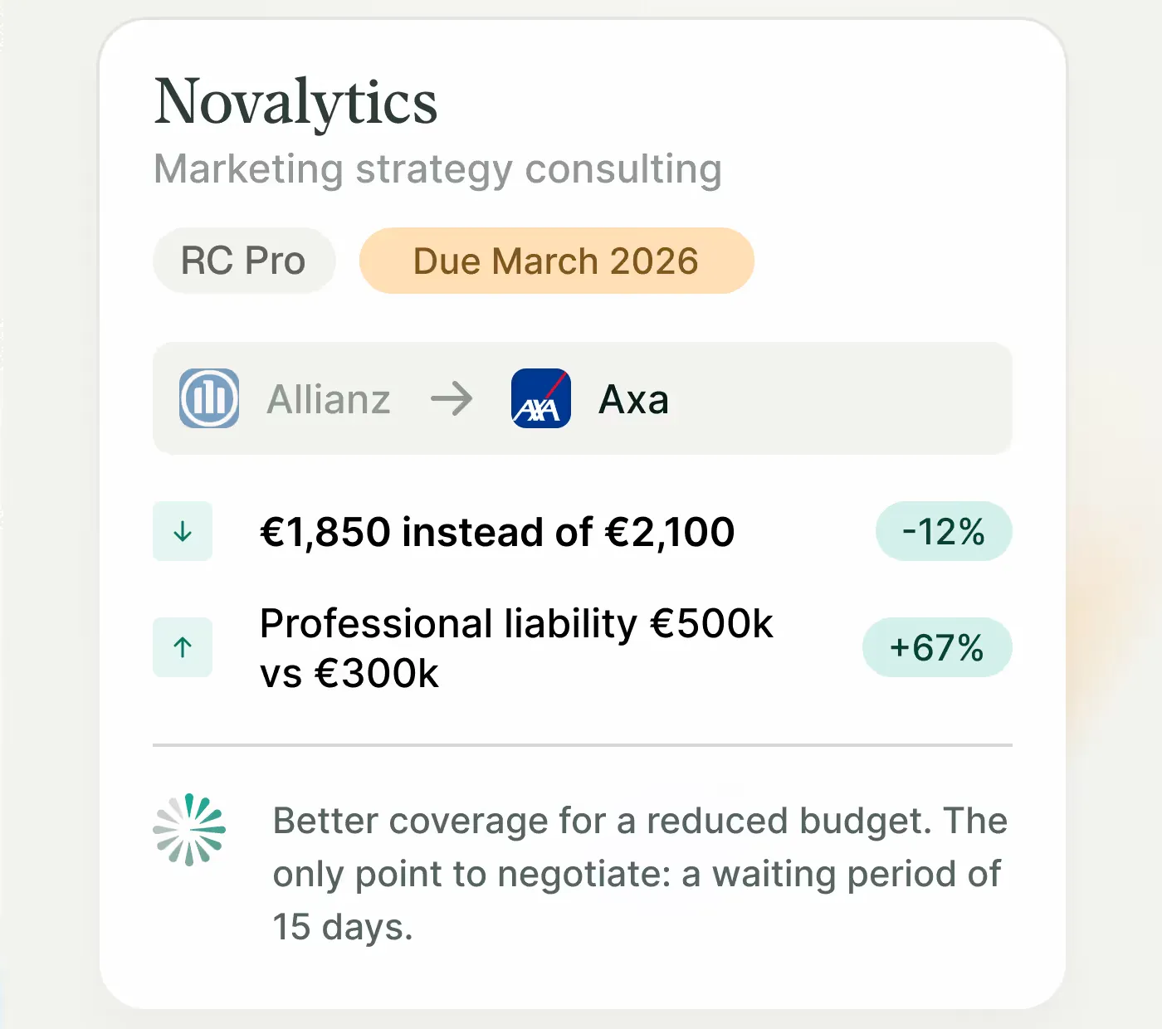Image resolution: width=1162 pixels, height=1029 pixels.
Task: Click the Allianz insurer name
Action: tap(329, 399)
